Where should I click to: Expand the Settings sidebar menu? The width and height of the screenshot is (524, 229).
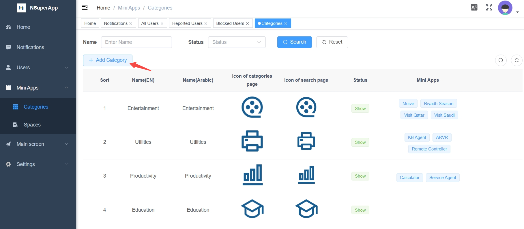(38, 164)
